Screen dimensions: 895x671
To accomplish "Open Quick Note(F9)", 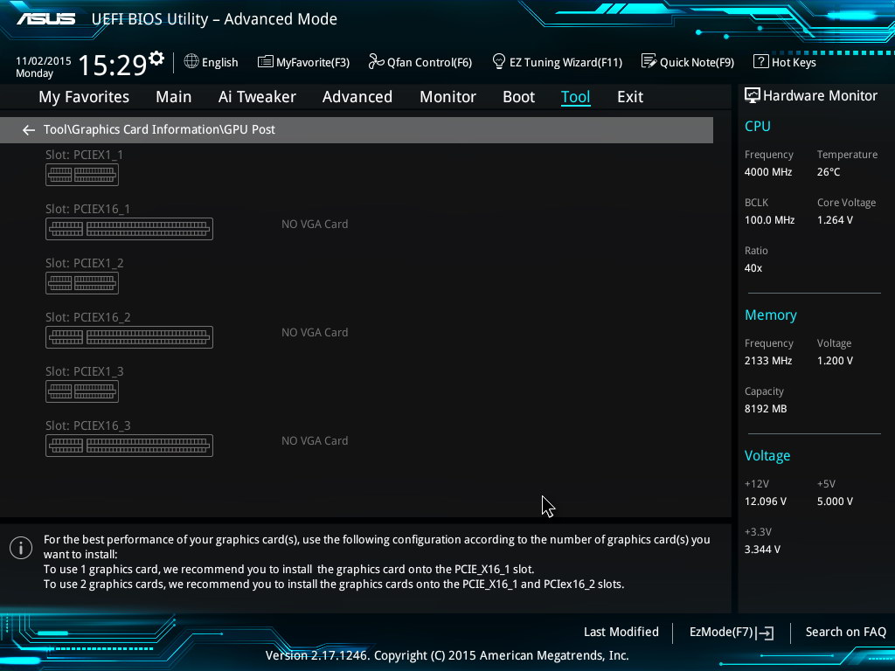I will pos(688,62).
